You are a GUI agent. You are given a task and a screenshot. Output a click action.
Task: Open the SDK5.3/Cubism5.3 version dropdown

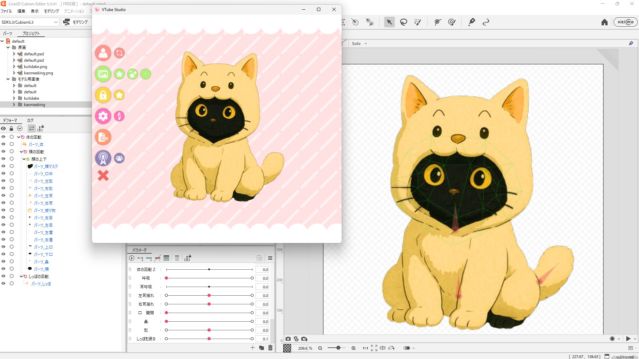coord(29,22)
